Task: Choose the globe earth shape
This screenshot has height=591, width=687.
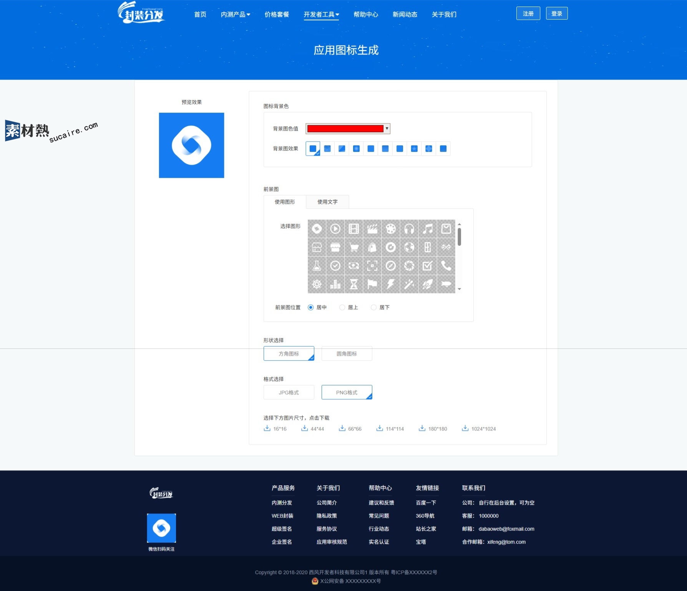Action: point(409,247)
